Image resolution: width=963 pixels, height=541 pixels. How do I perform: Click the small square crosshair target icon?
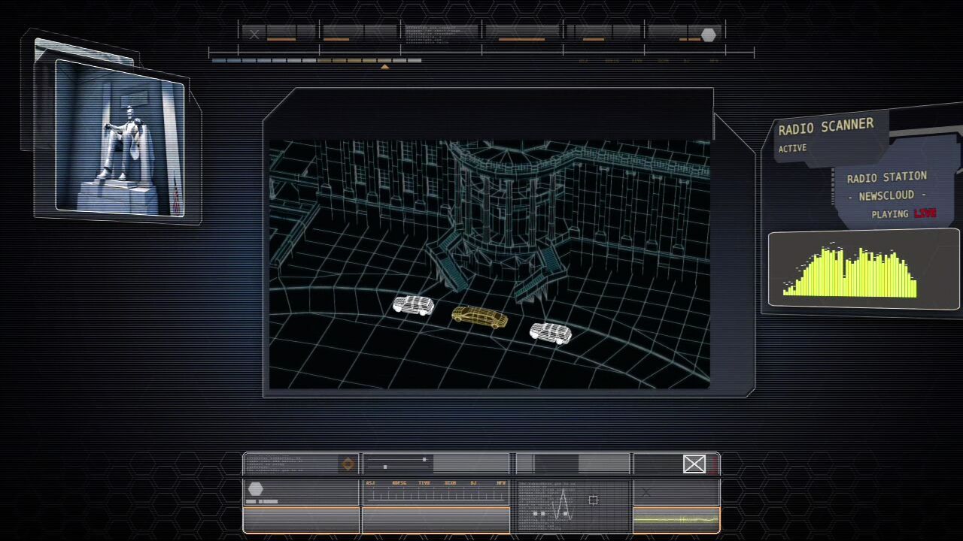tap(593, 500)
